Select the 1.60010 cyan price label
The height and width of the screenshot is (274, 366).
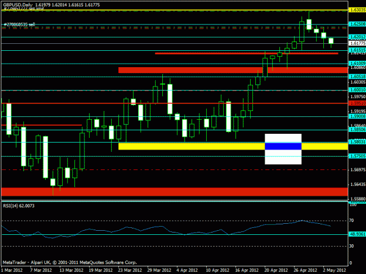pyautogui.click(x=357, y=90)
